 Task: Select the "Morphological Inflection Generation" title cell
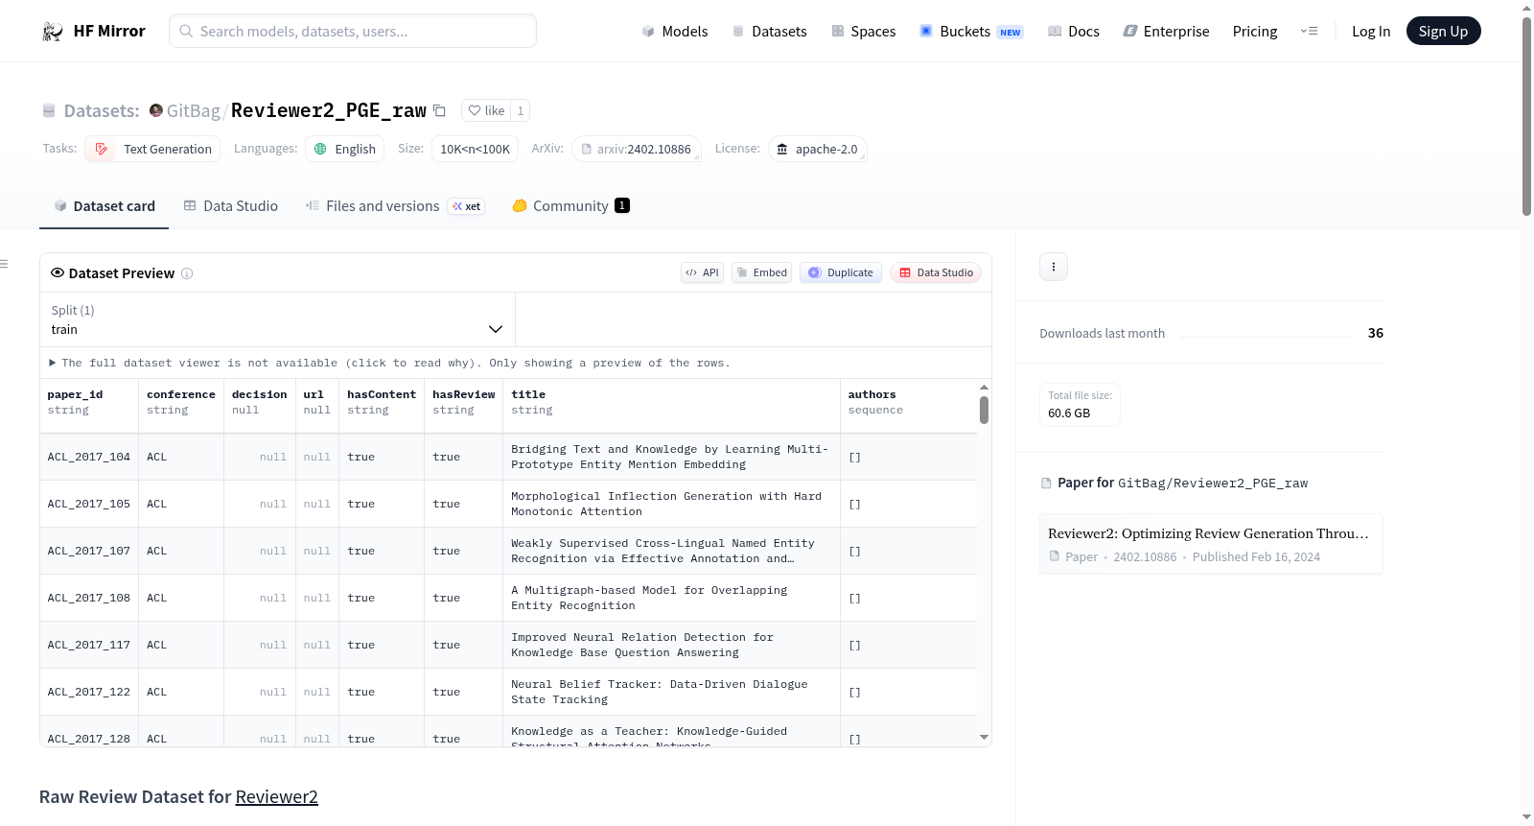pyautogui.click(x=671, y=504)
